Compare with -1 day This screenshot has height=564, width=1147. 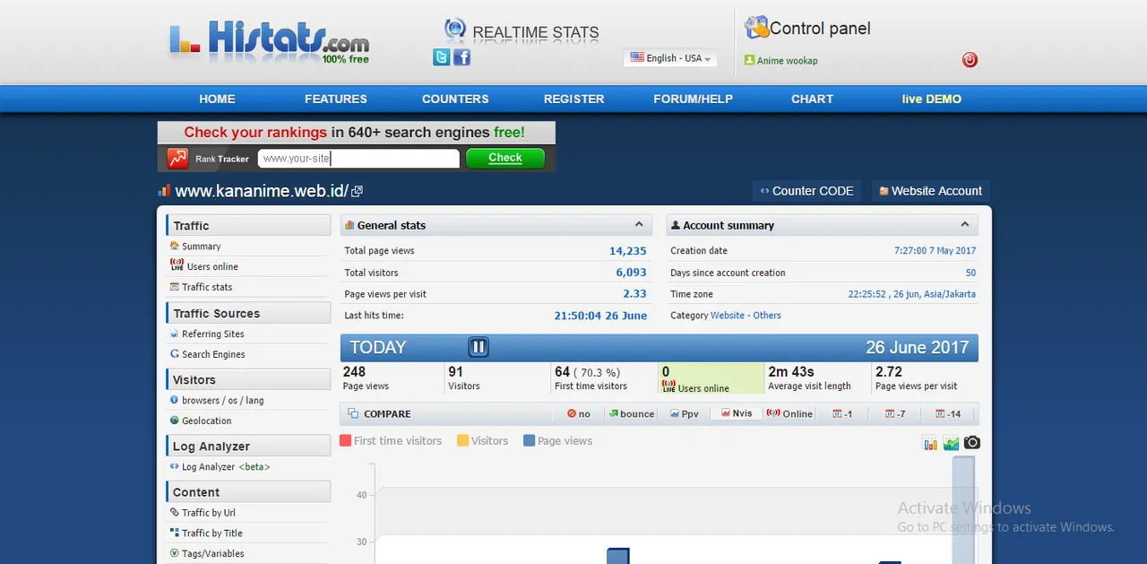tap(843, 414)
